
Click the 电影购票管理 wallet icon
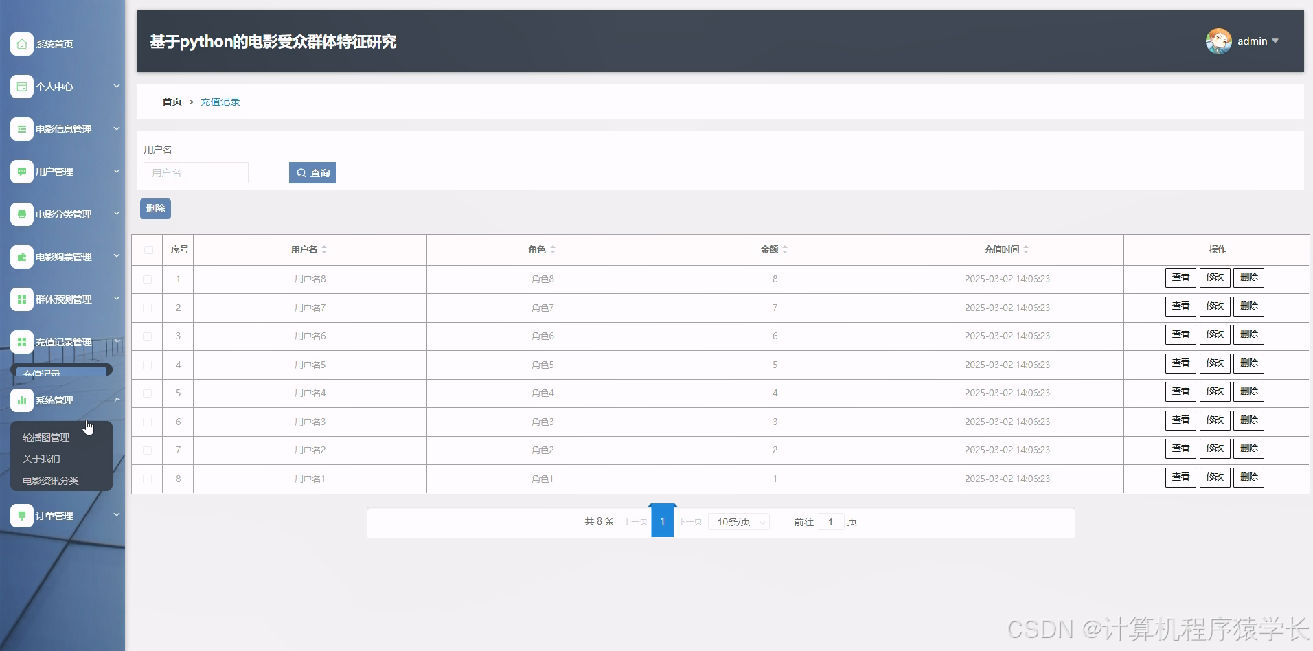[x=22, y=257]
